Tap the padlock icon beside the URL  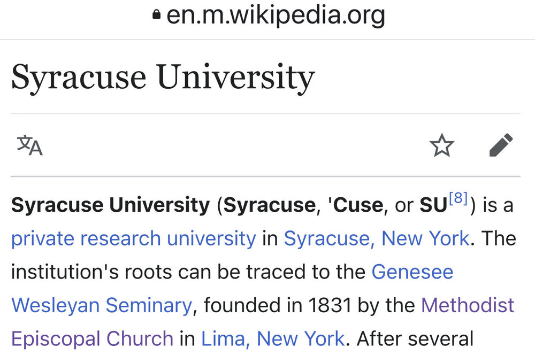click(156, 16)
